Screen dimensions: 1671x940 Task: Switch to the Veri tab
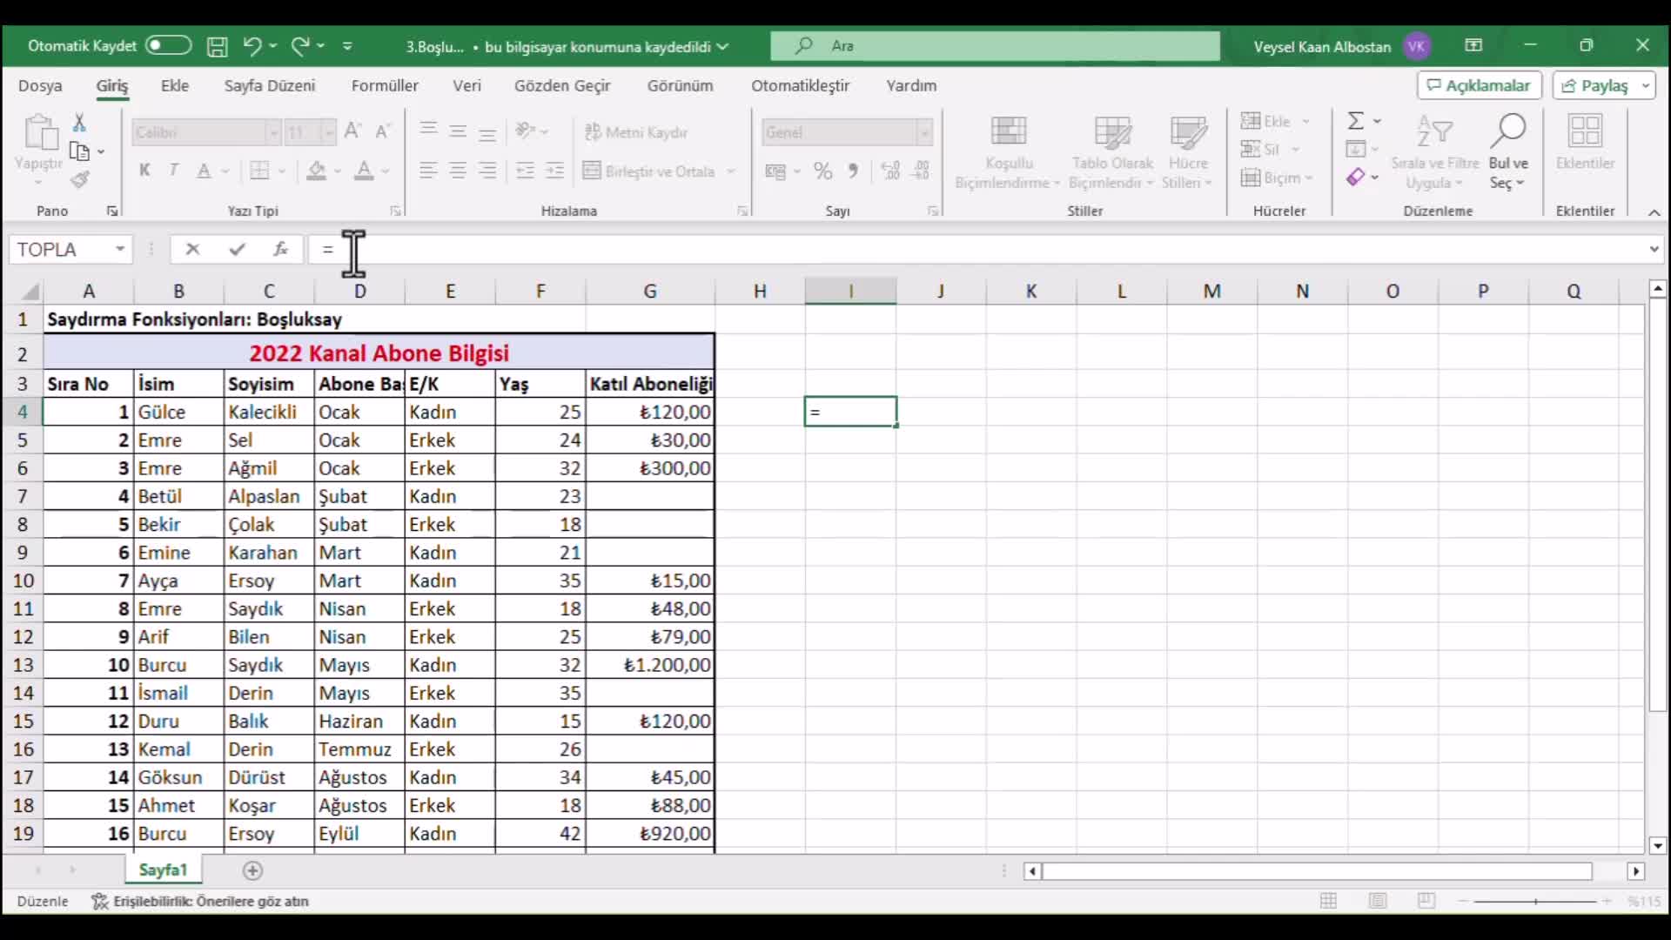pos(466,85)
